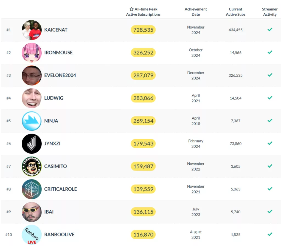This screenshot has width=281, height=246.
Task: Sort by Current Active Subs column
Action: (235, 12)
